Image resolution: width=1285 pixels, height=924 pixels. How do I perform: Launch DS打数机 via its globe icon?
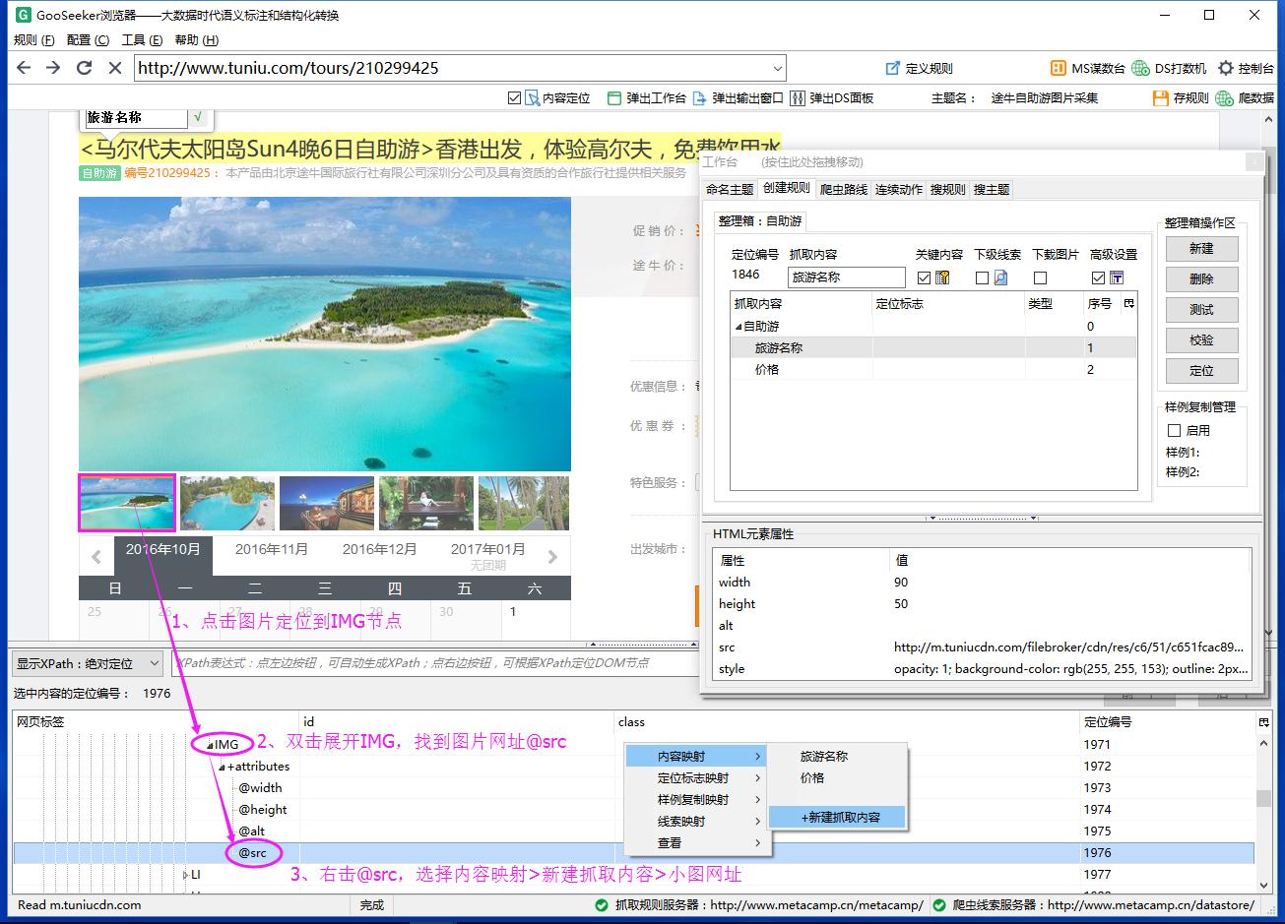(1139, 67)
